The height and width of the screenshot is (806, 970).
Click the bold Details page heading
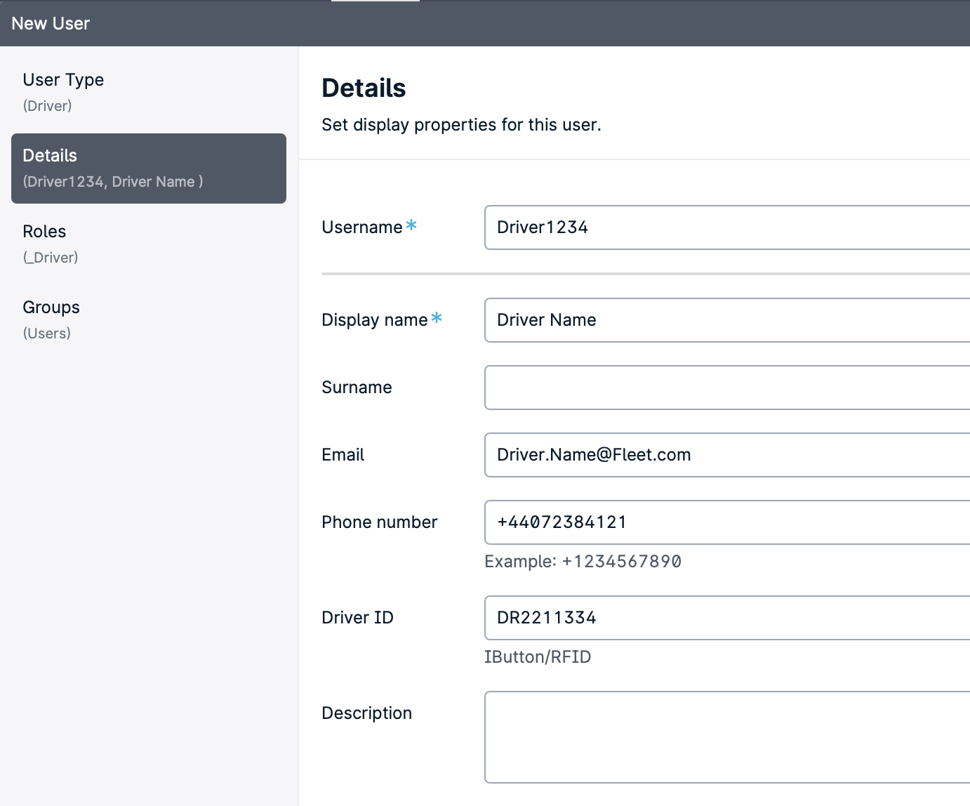tap(364, 88)
